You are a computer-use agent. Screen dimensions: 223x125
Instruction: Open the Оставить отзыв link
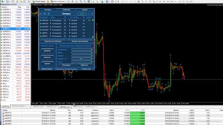(x=86, y=69)
